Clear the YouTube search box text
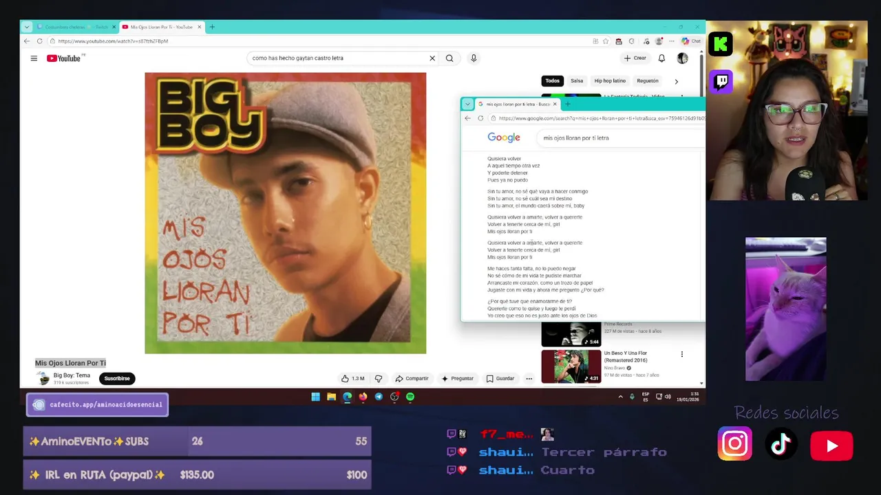 [432, 58]
